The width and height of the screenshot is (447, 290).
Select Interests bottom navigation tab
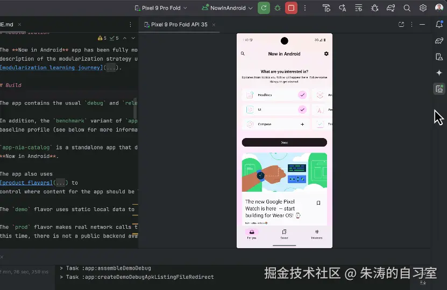tap(317, 234)
